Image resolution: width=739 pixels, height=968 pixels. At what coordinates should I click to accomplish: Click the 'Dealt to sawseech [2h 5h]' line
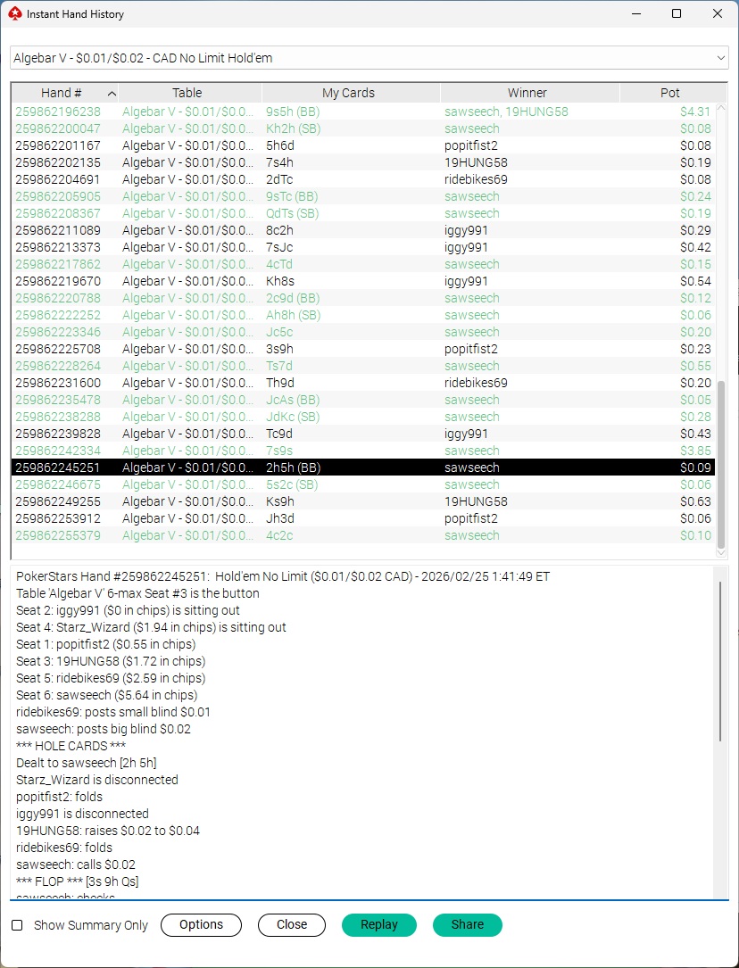click(x=87, y=763)
